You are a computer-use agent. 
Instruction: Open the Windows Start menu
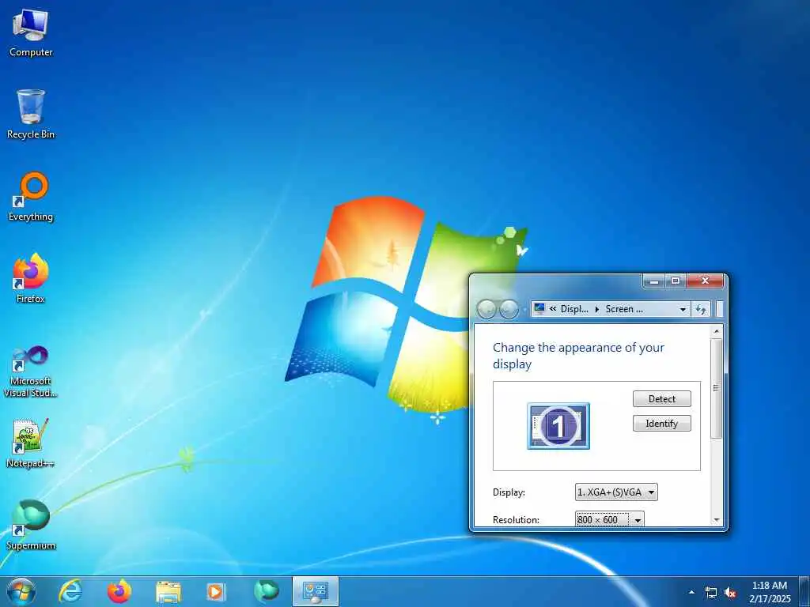click(21, 591)
